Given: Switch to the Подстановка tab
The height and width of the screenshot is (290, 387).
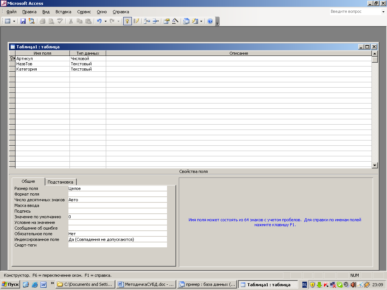Looking at the screenshot, I should 60,182.
